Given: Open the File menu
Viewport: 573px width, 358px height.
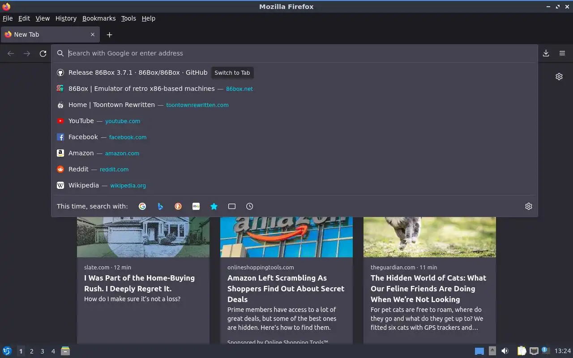Looking at the screenshot, I should pos(8,18).
